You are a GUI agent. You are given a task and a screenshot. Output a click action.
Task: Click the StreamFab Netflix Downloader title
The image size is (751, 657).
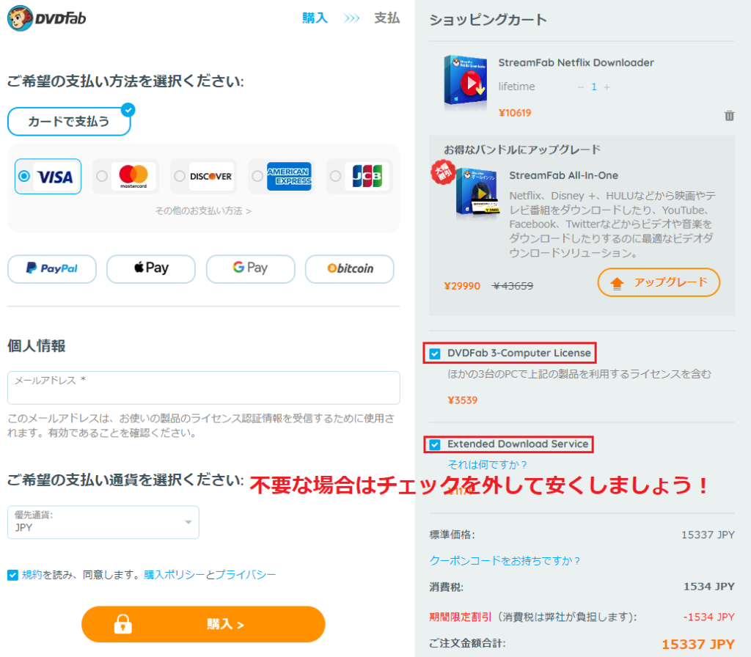coord(576,63)
